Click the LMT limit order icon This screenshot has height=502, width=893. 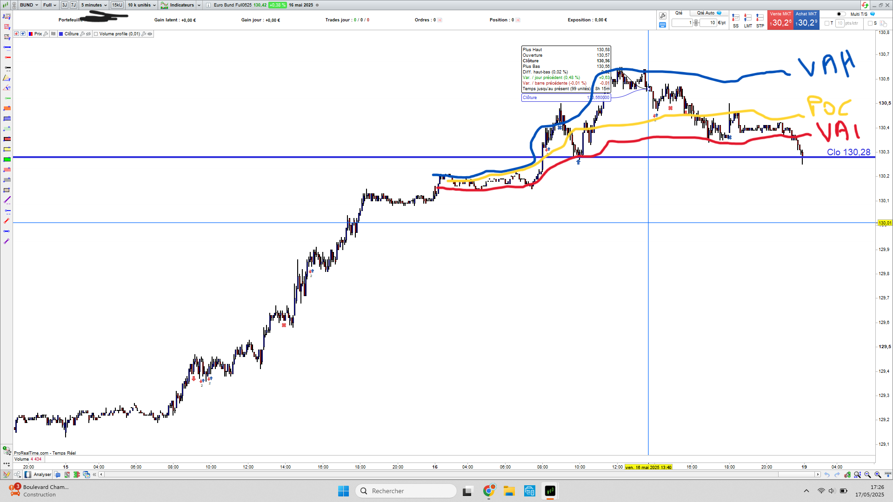tap(747, 18)
